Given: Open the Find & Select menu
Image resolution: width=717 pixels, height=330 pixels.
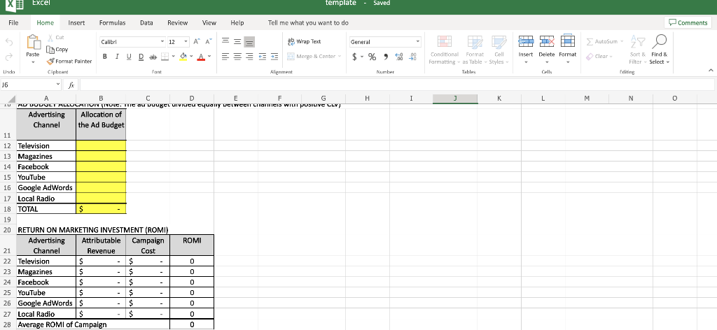Looking at the screenshot, I should [659, 50].
